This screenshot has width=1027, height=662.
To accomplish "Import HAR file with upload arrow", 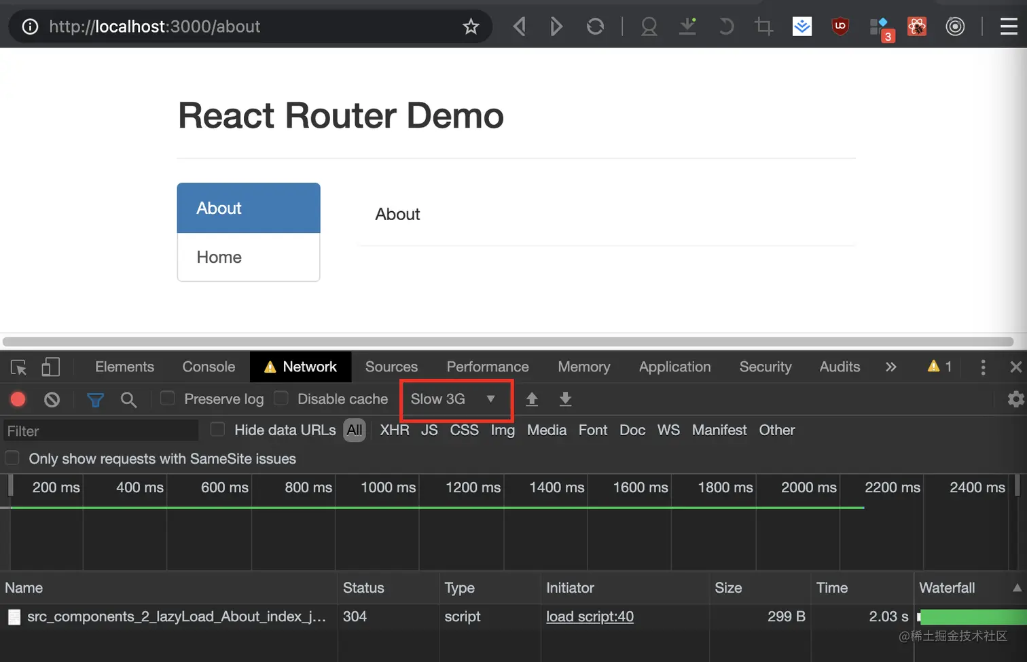I will click(532, 399).
